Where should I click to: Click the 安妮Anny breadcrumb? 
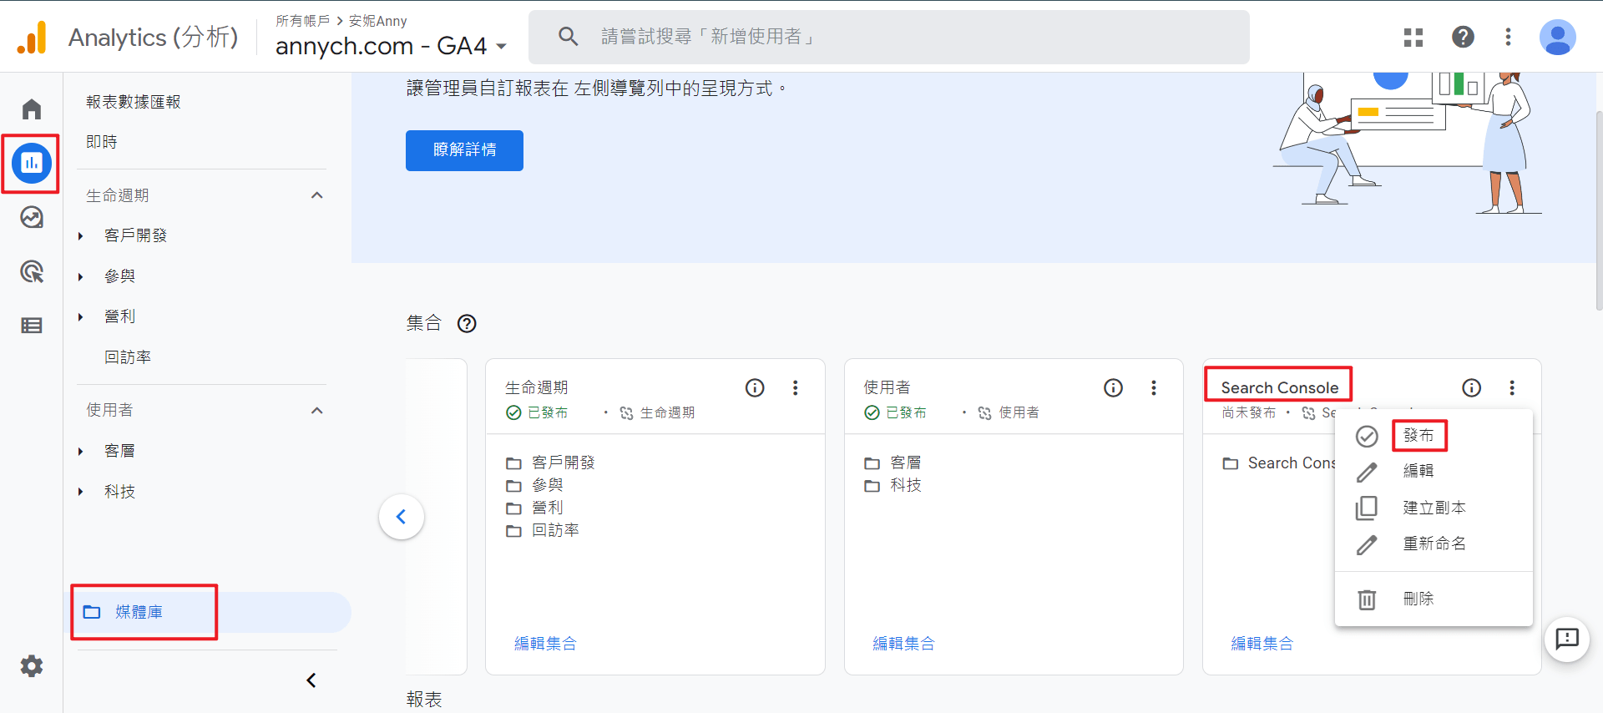[377, 21]
